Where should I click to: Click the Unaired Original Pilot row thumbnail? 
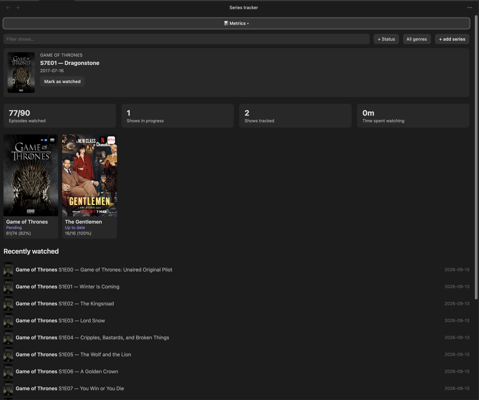click(8, 270)
